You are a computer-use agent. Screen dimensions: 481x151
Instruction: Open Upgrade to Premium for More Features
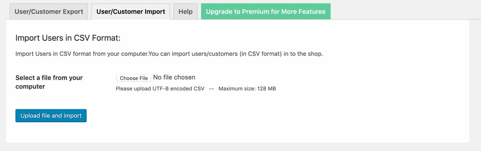[x=266, y=12]
